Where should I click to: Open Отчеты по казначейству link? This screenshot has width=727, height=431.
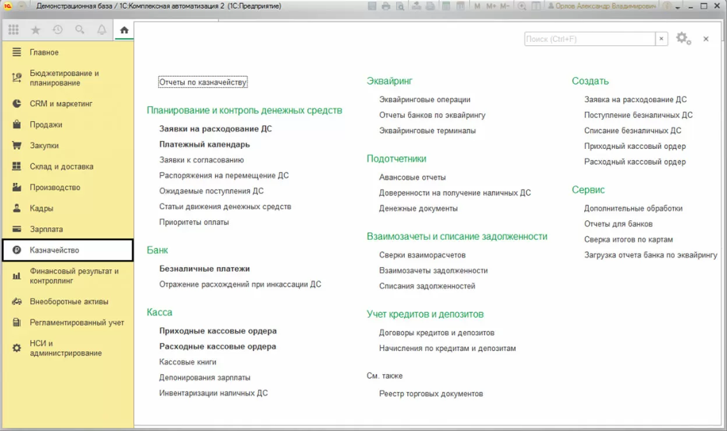(x=203, y=83)
